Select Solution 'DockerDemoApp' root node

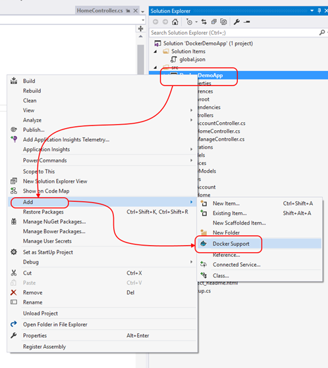click(x=208, y=43)
